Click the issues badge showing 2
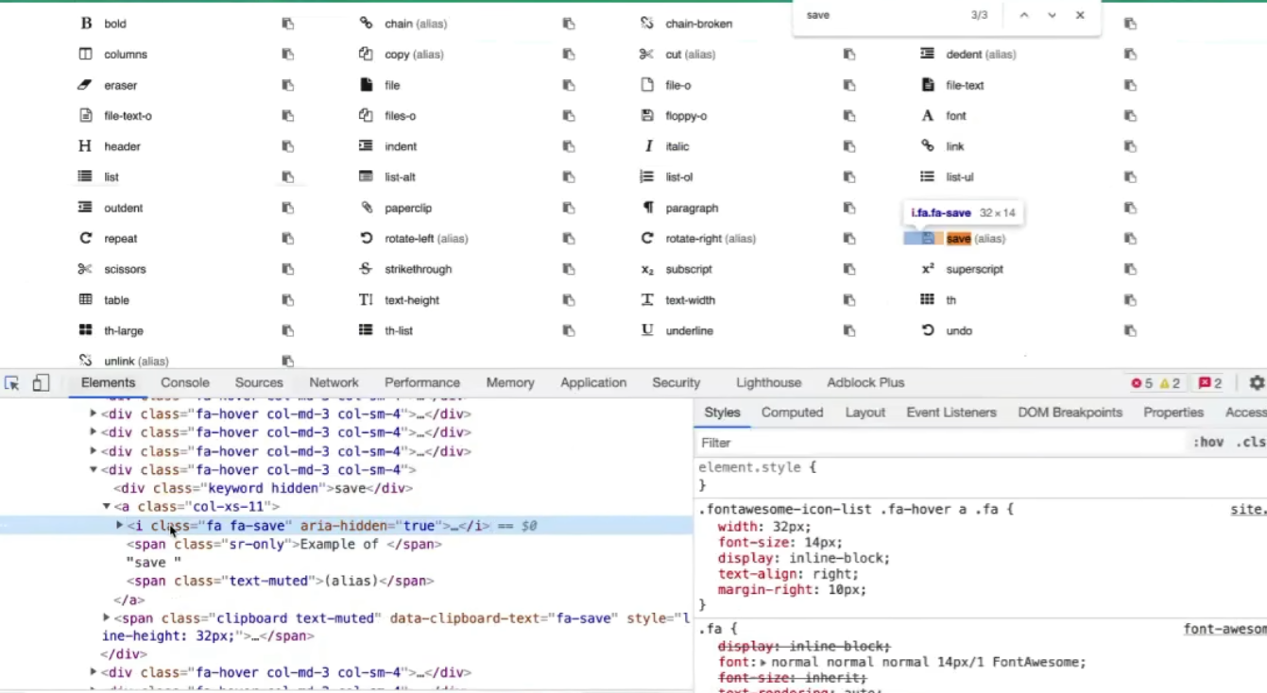Image resolution: width=1267 pixels, height=693 pixels. point(1207,382)
